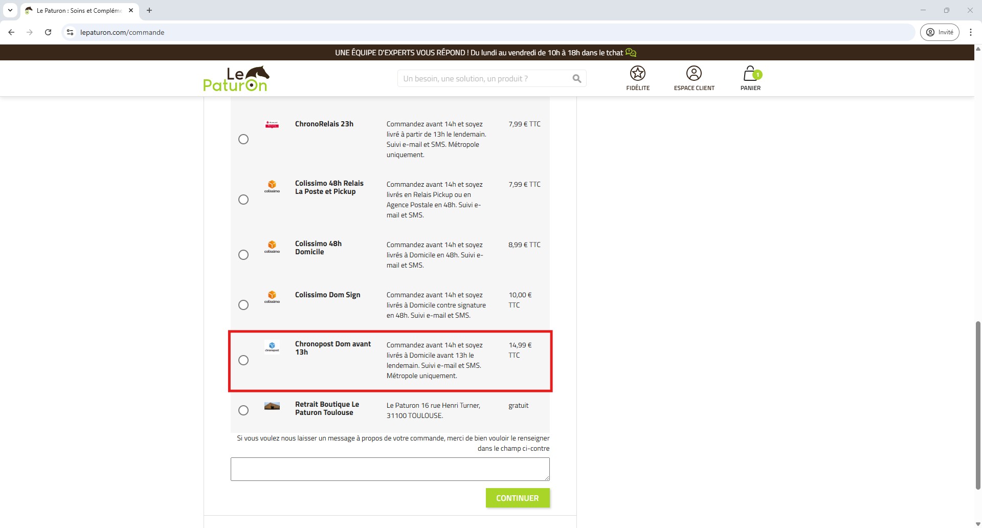982x528 pixels.
Task: Select Retrait Boutique Le Paturon Toulouse
Action: click(243, 410)
